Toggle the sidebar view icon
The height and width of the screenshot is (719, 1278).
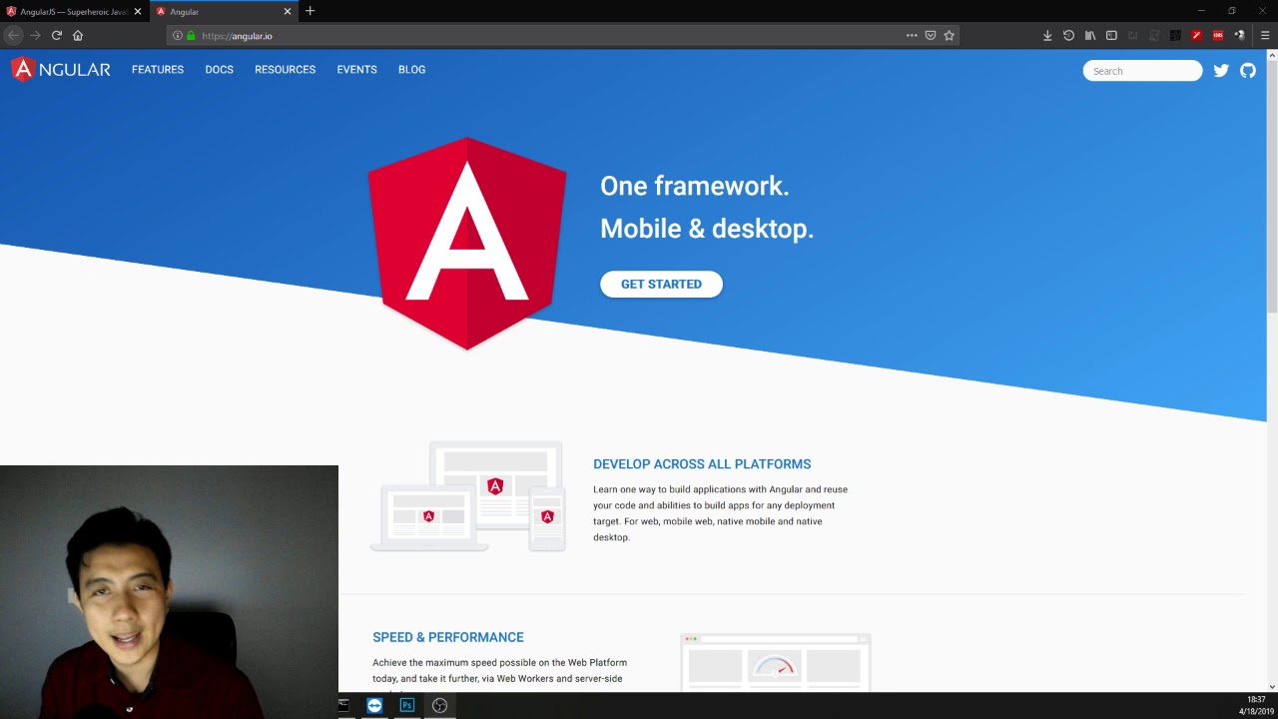[1111, 35]
